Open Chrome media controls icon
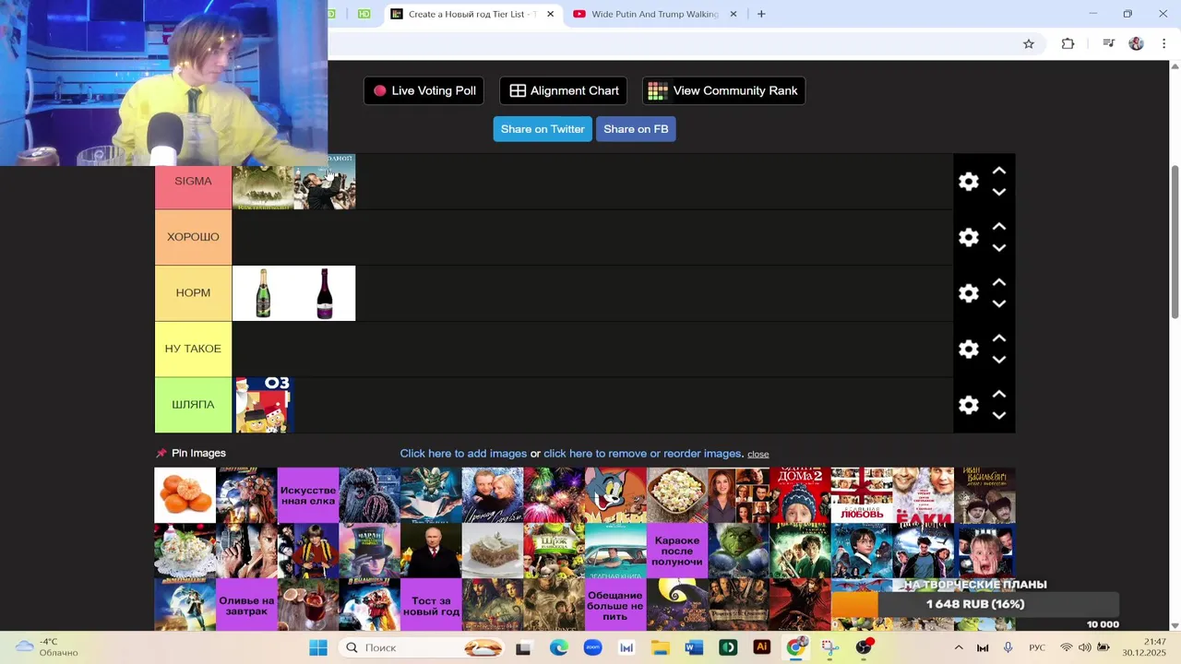 1108,43
